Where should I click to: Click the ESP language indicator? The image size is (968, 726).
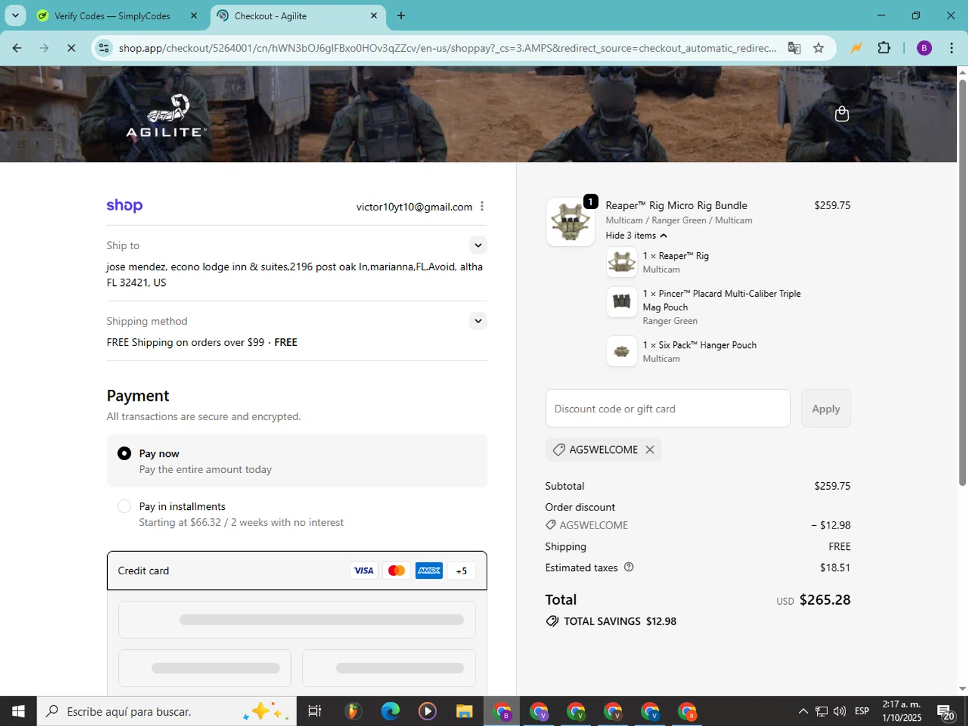[x=862, y=711]
